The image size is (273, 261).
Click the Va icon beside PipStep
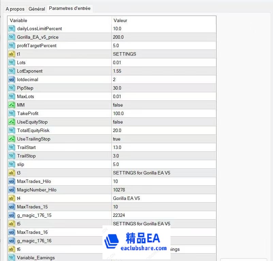[11, 88]
